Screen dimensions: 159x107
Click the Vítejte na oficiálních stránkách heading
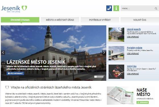[51, 87]
